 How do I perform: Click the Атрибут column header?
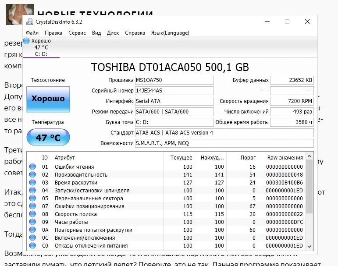tap(107, 158)
